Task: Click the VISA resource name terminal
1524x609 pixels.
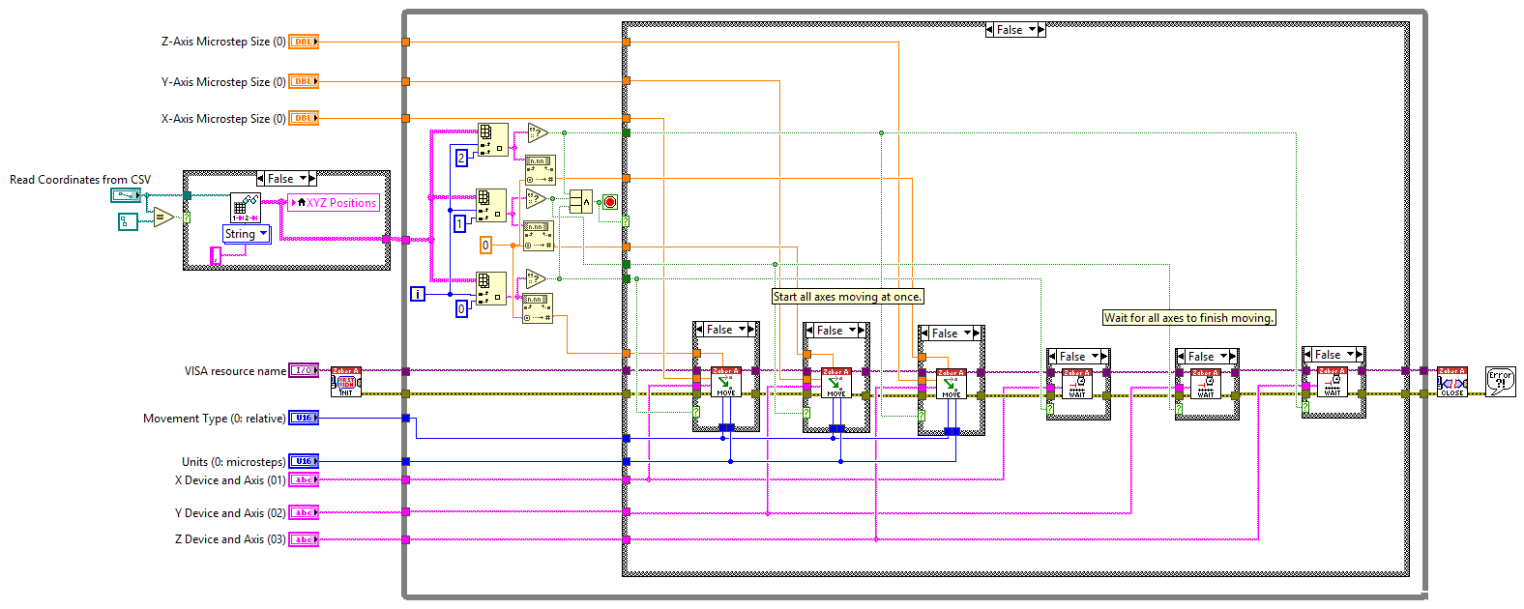Action: tap(303, 371)
